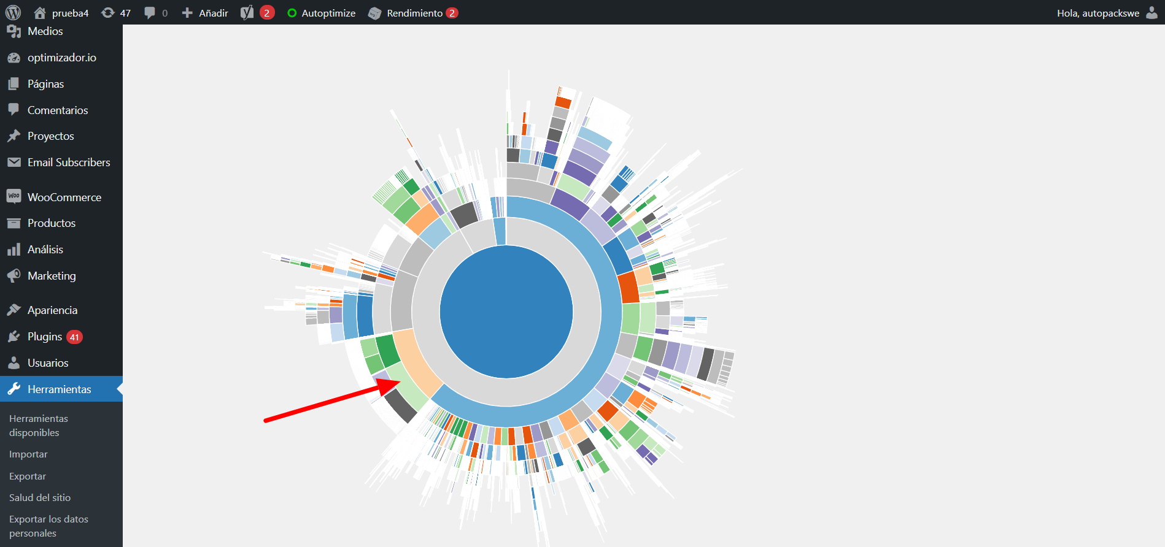Open the WooCommerce menu
The height and width of the screenshot is (547, 1165).
click(64, 197)
